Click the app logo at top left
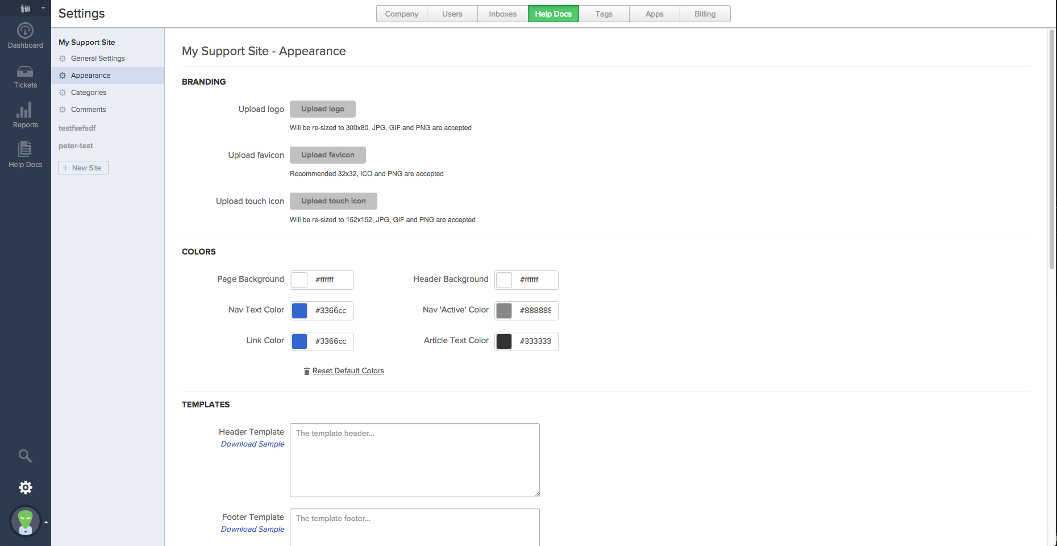Image resolution: width=1057 pixels, height=546 pixels. point(26,9)
